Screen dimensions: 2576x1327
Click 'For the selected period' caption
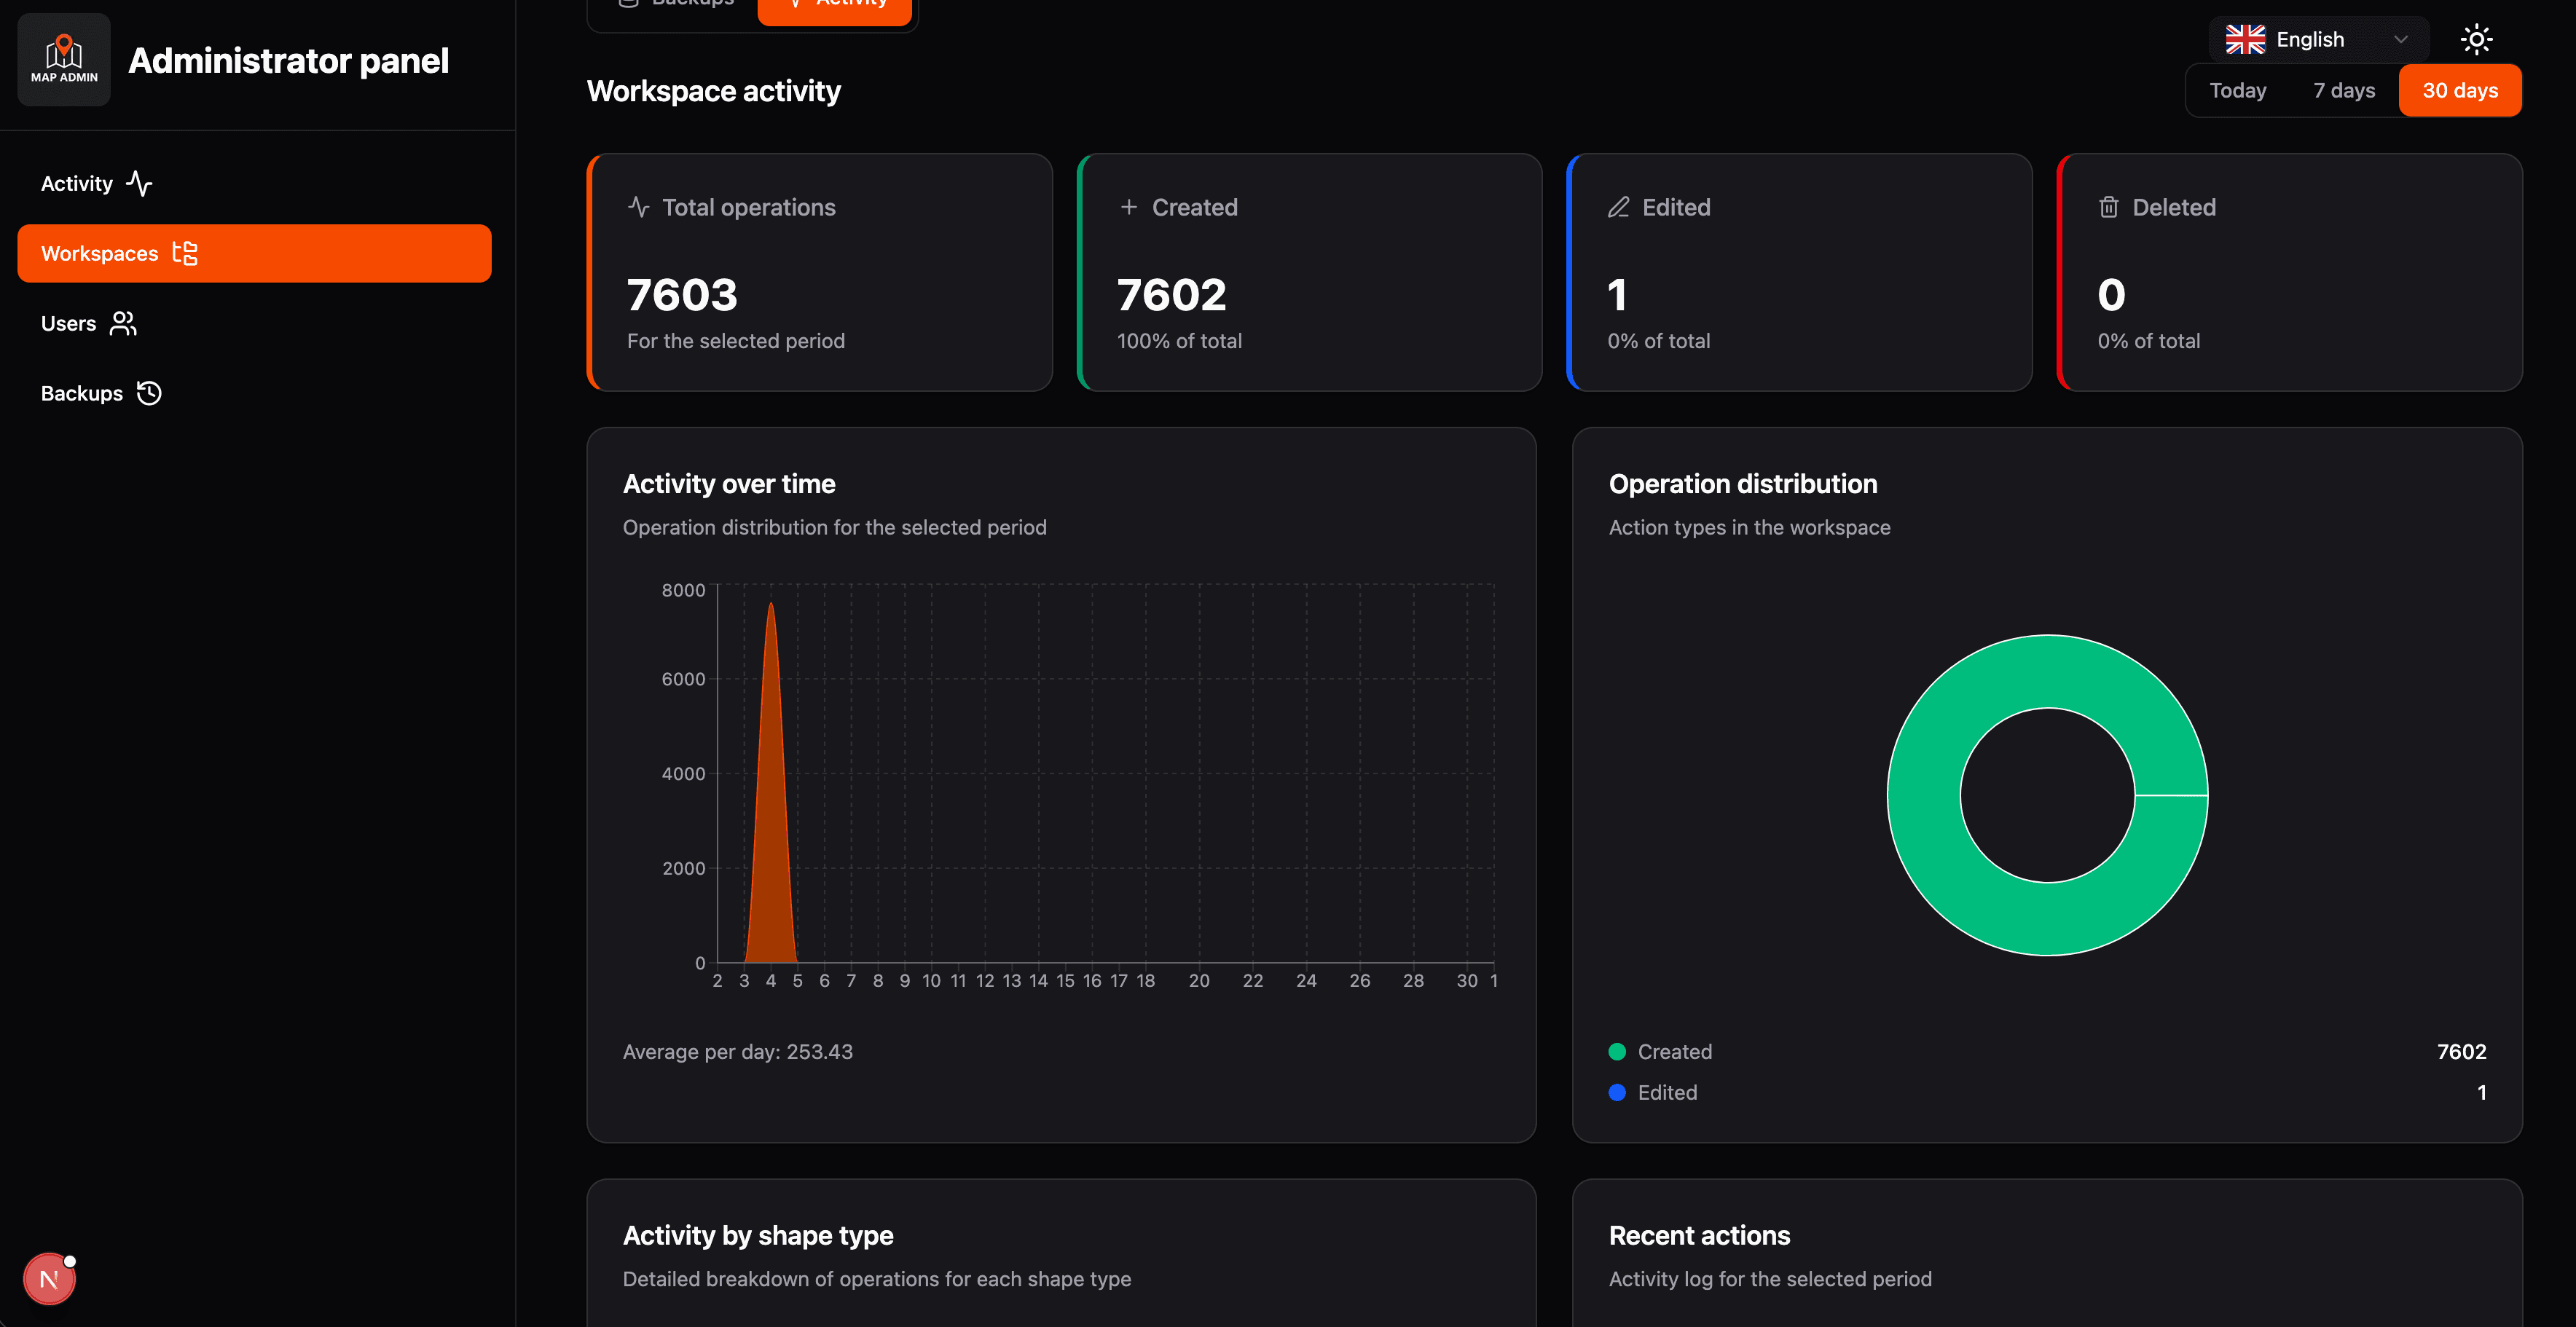click(736, 341)
